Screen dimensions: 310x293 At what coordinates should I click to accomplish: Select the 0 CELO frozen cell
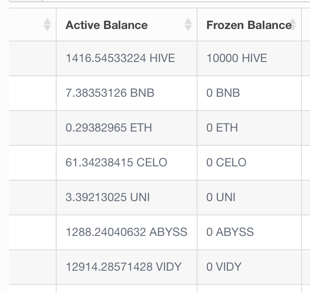[x=249, y=163]
